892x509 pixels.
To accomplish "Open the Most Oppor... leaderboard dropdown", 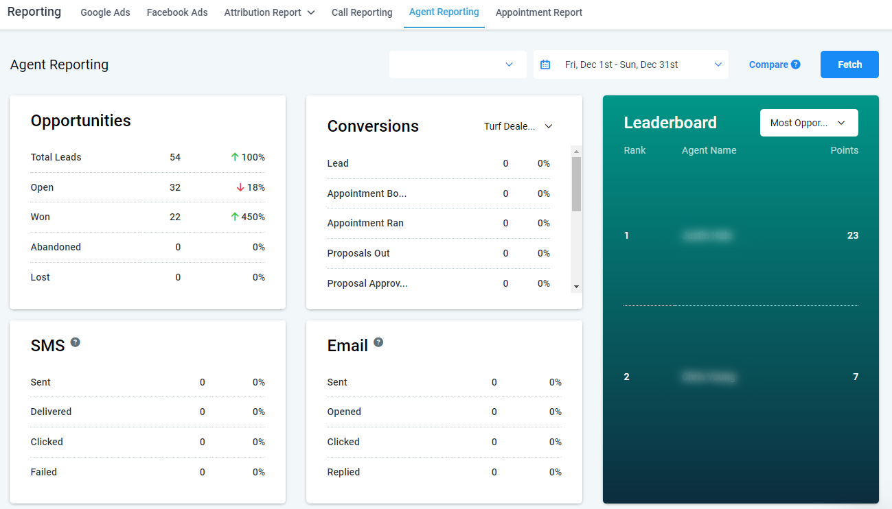I will tap(809, 123).
